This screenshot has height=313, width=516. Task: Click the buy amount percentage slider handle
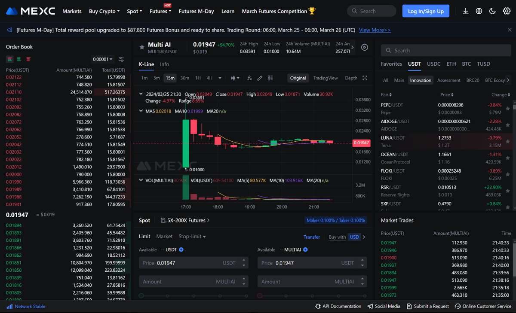pos(141,296)
